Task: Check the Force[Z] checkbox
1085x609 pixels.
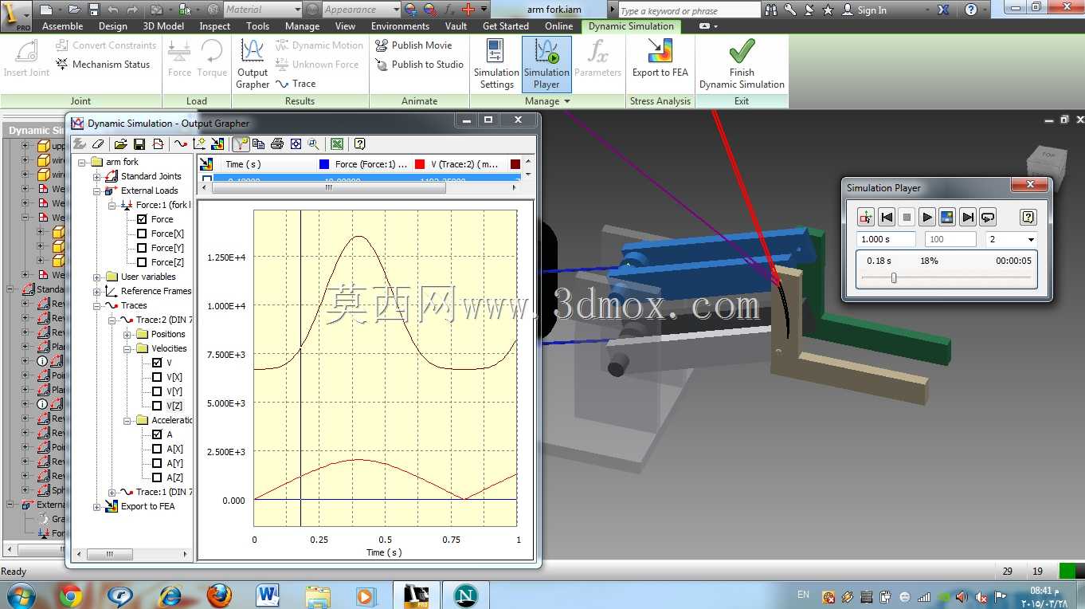Action: (142, 262)
